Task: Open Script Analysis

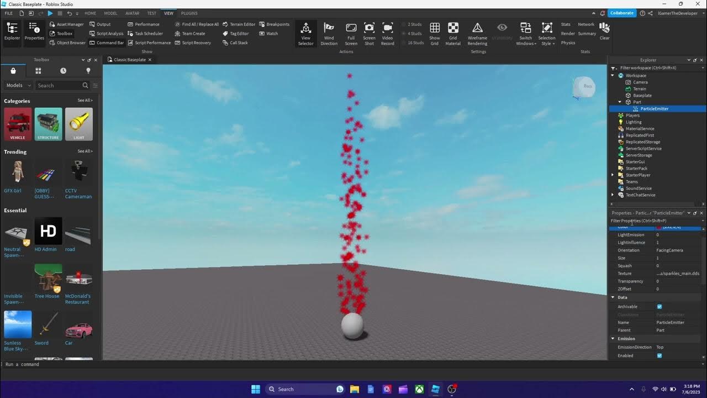Action: click(106, 33)
